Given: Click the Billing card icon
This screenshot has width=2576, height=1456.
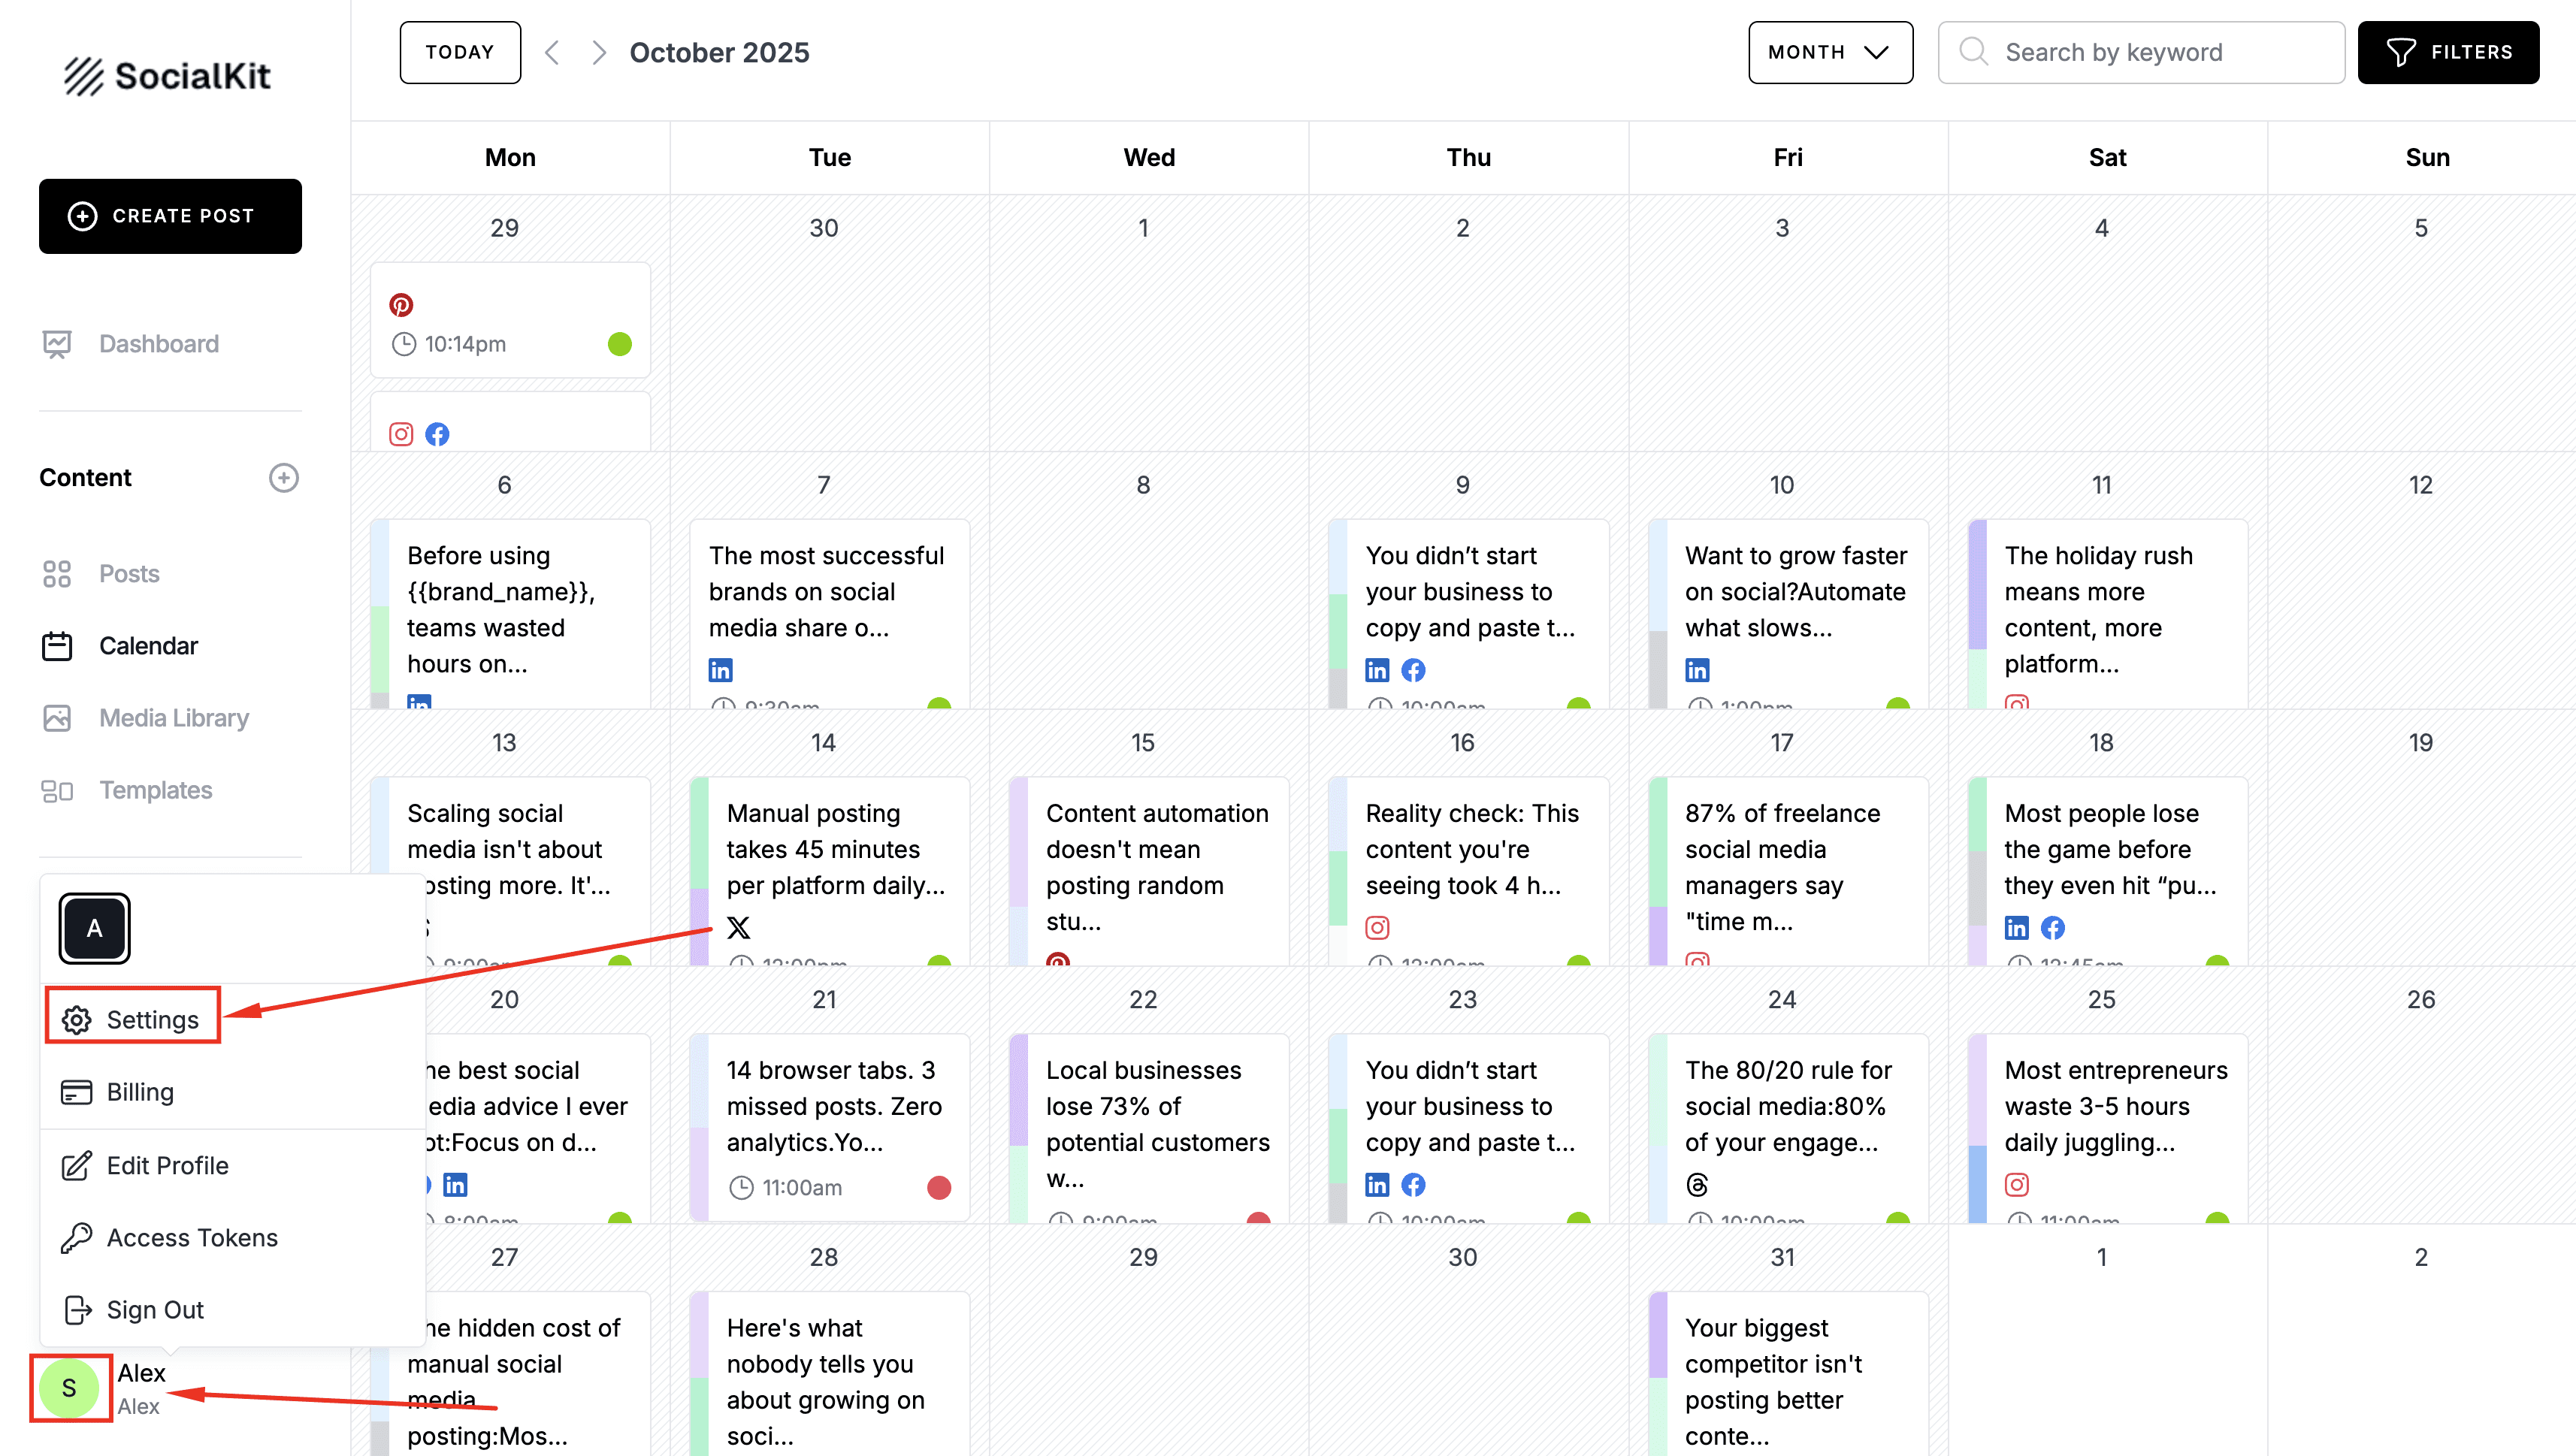Looking at the screenshot, I should point(77,1092).
